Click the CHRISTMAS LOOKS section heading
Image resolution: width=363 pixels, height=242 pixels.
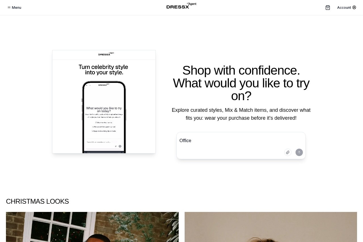click(37, 201)
